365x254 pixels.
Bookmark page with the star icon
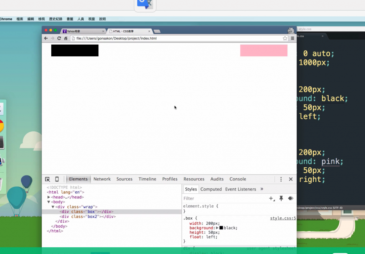[285, 38]
